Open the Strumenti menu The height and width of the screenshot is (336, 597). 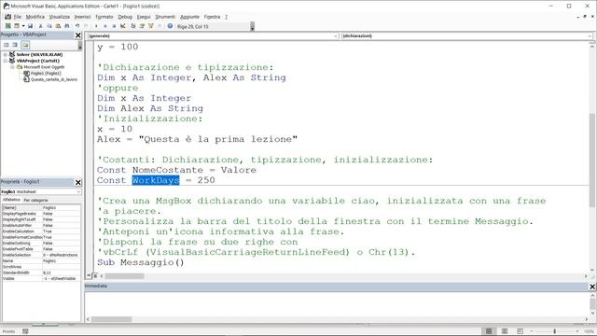pyautogui.click(x=165, y=17)
